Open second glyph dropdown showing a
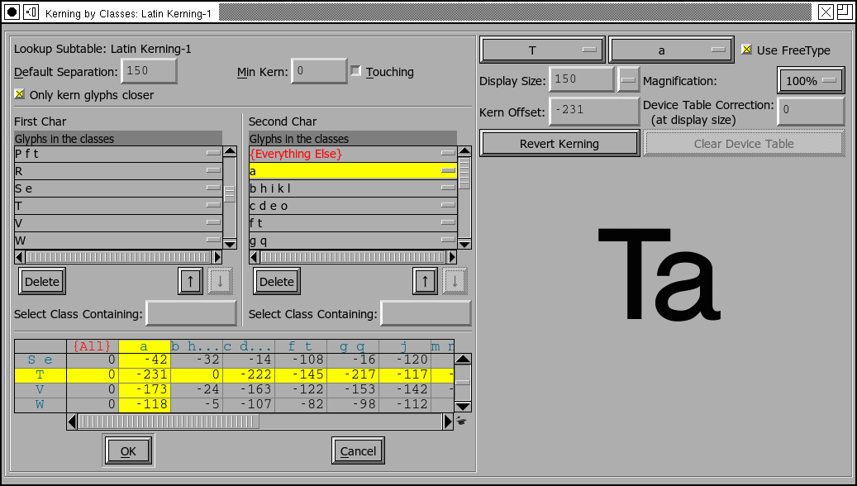The image size is (857, 486). (x=671, y=50)
